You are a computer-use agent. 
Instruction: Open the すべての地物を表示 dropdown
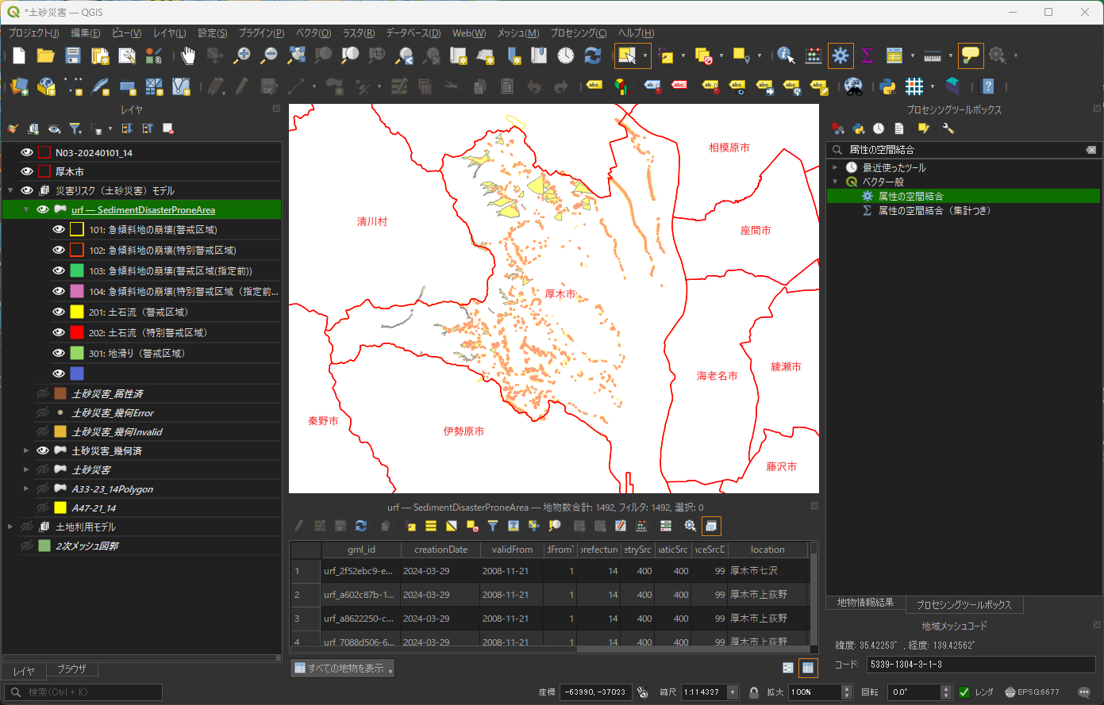(x=343, y=669)
